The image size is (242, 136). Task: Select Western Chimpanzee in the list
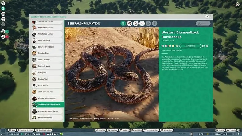pos(47,98)
